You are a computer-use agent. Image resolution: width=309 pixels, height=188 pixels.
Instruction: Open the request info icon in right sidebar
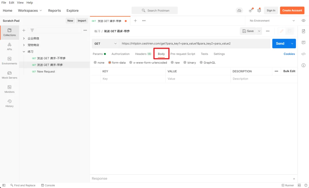[x=304, y=65]
